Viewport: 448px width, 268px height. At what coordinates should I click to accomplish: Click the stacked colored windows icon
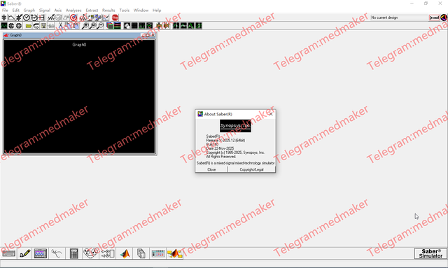click(110, 26)
